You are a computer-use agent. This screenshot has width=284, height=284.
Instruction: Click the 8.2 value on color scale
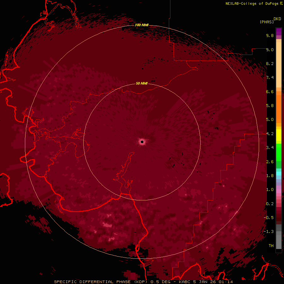(270, 63)
